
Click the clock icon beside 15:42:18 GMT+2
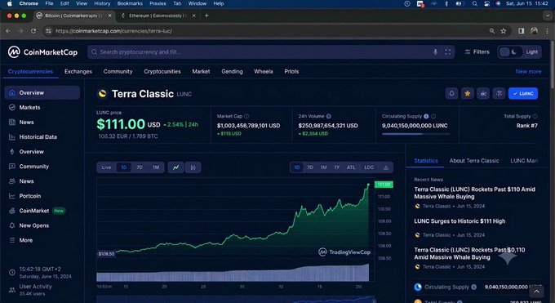[12, 273]
